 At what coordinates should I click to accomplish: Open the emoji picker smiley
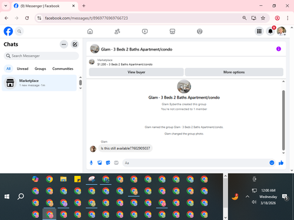pos(272,163)
